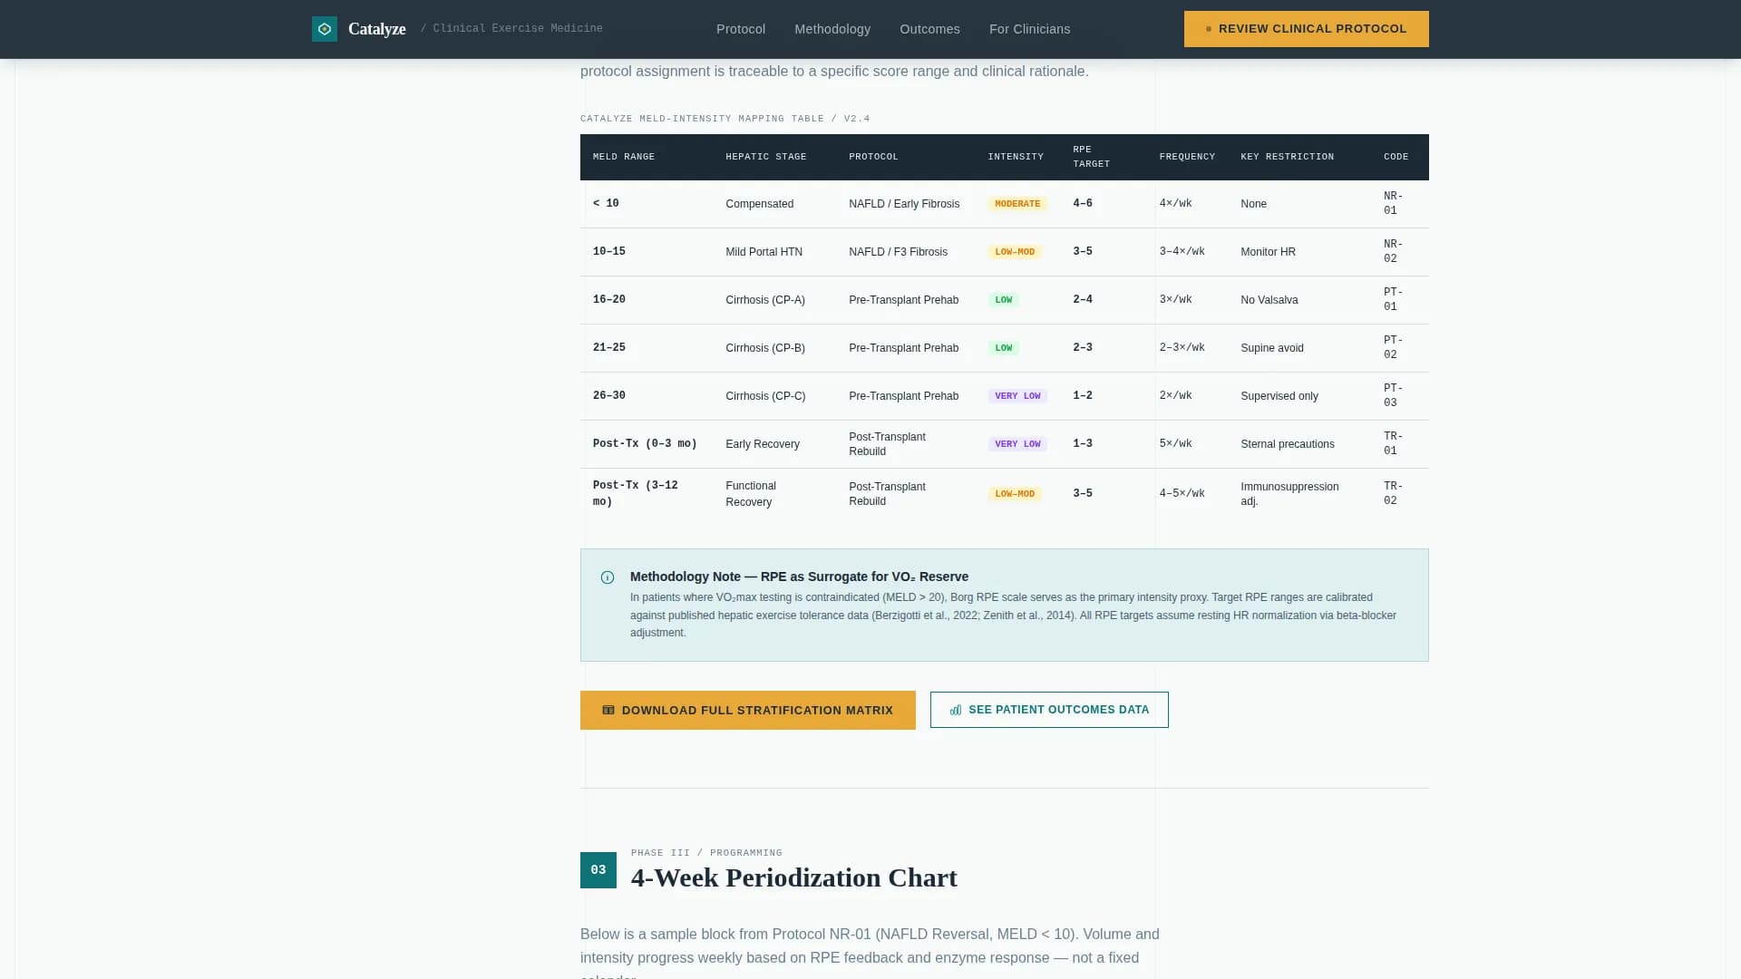
Task: Click 'NAFLD / Early Fibrosis' protocol cell
Action: 904,204
